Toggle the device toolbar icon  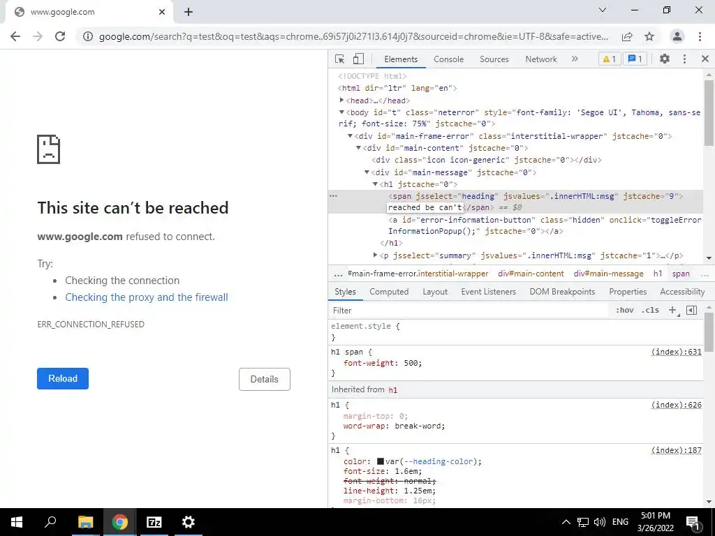pos(358,59)
